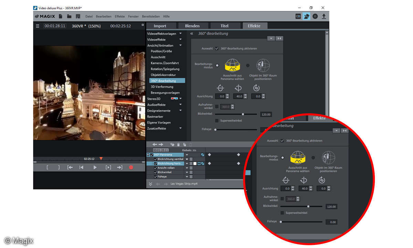Expand the Zusatzeffekte category arrow

[180, 128]
